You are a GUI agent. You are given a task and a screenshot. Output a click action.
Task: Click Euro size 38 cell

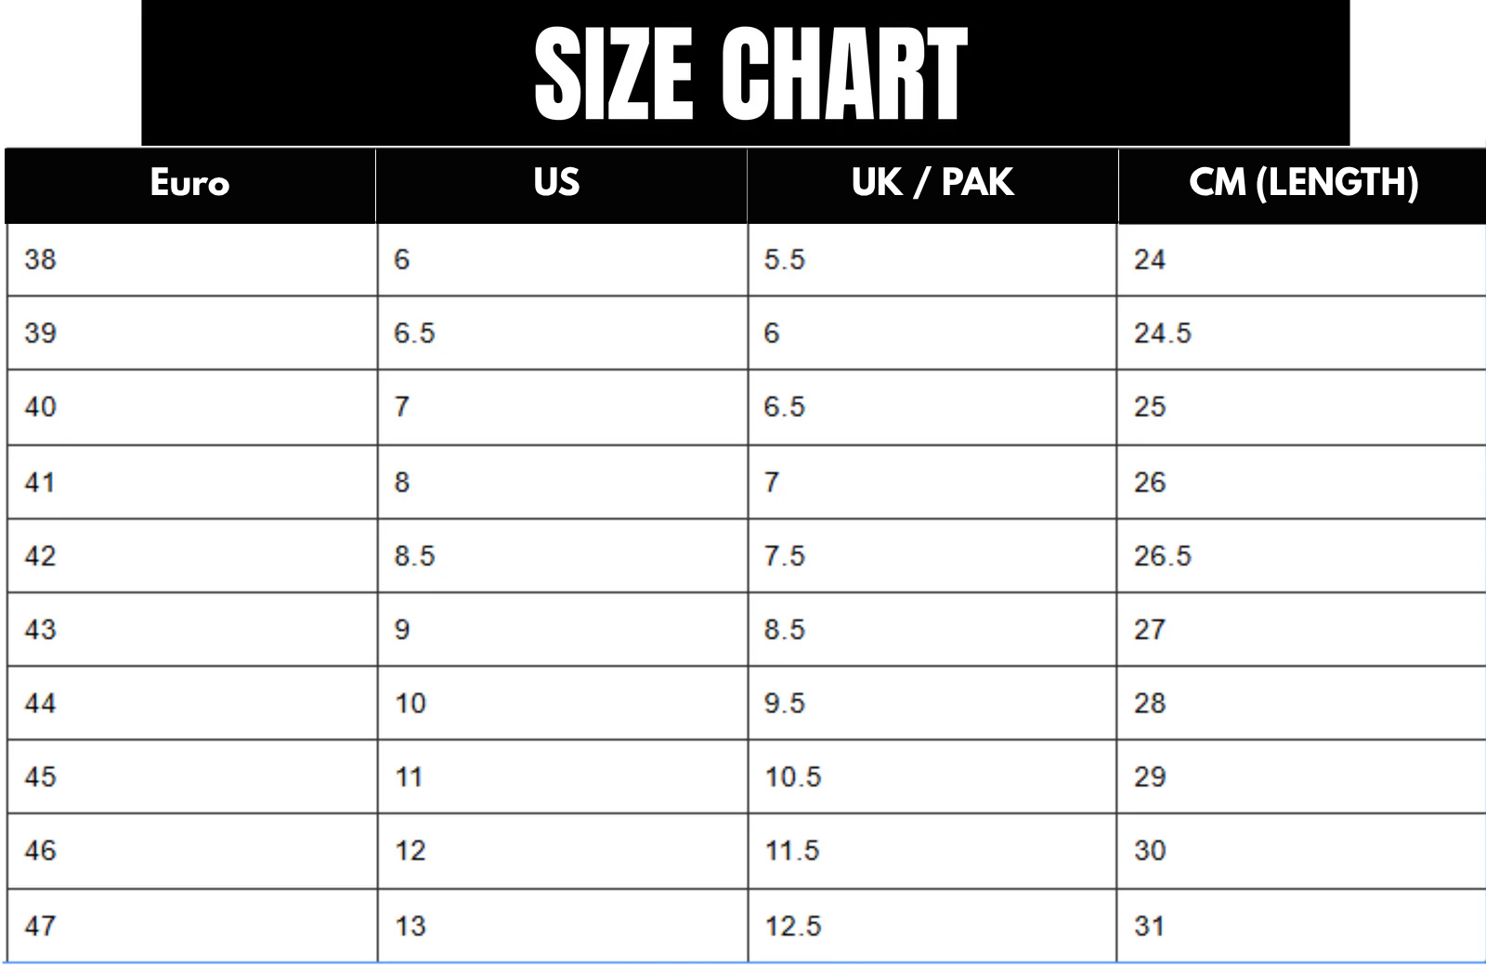point(40,260)
